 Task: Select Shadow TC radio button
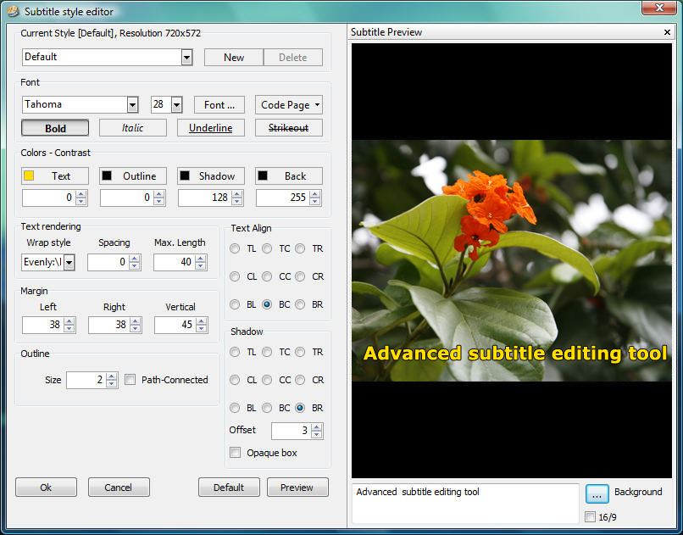pyautogui.click(x=267, y=352)
